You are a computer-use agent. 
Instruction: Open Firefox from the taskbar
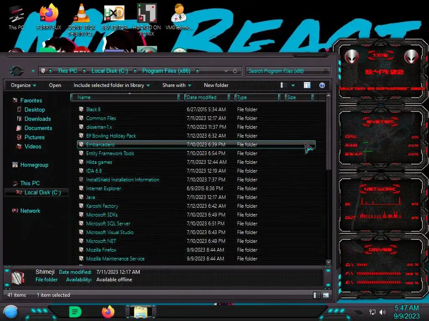(x=108, y=312)
